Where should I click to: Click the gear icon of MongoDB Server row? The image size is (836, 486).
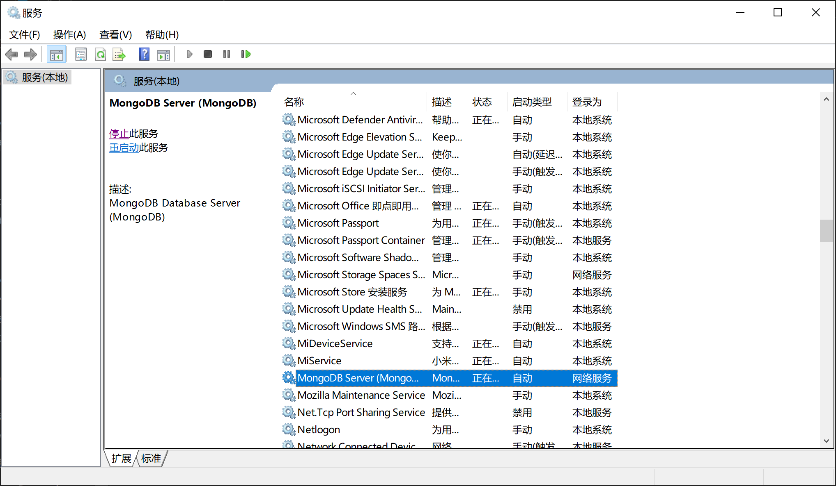point(289,377)
